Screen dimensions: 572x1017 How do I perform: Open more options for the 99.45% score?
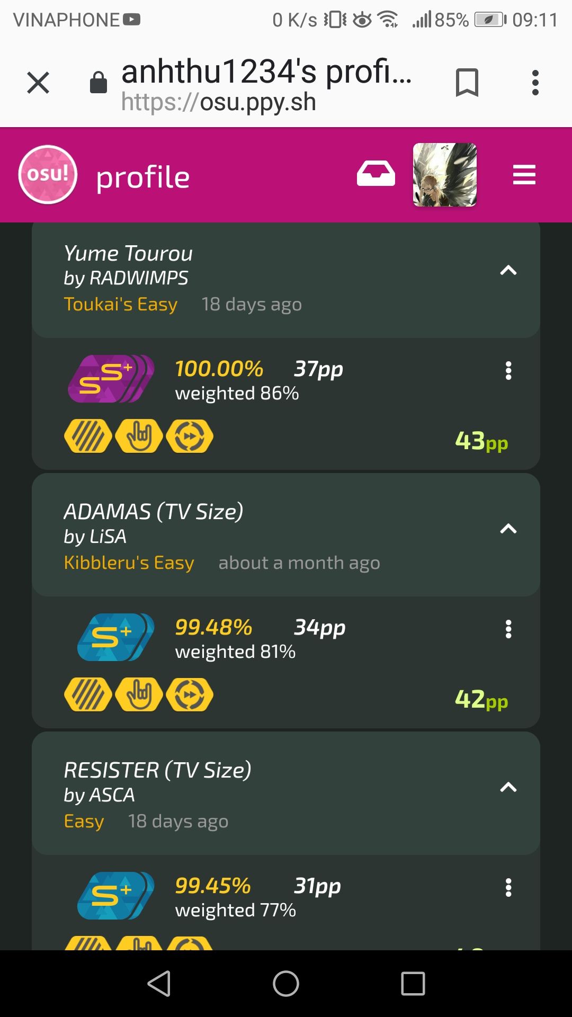click(508, 888)
